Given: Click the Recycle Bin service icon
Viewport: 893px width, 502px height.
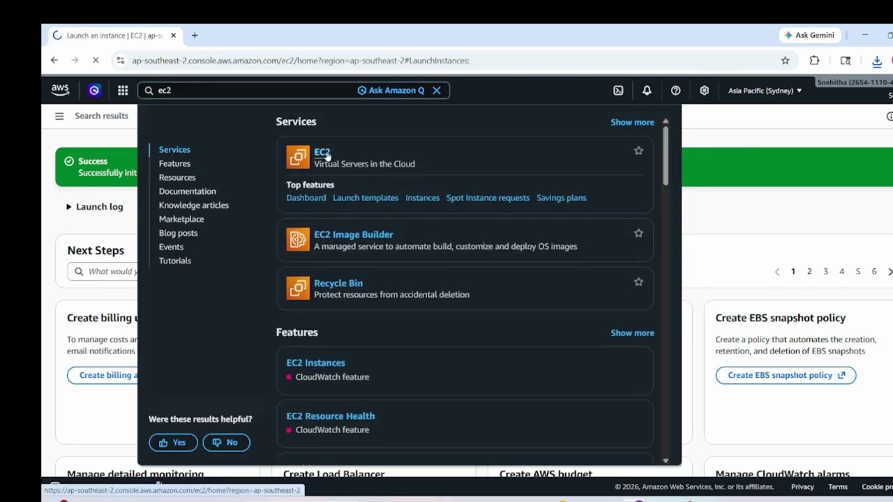Looking at the screenshot, I should [x=298, y=288].
